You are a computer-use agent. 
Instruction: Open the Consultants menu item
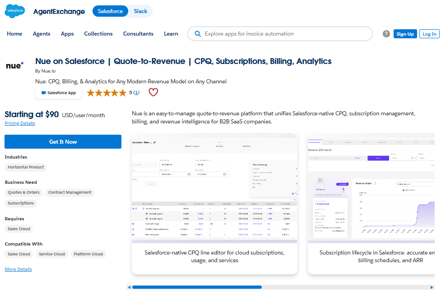point(139,34)
